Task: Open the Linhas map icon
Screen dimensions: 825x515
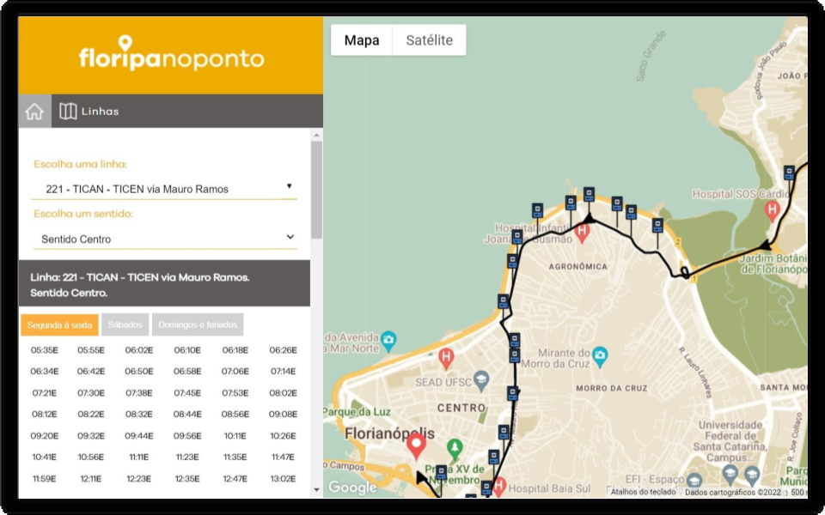Action: (x=68, y=111)
